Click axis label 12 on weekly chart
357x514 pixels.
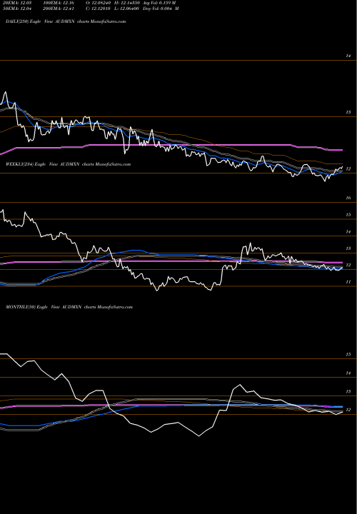[x=348, y=265]
